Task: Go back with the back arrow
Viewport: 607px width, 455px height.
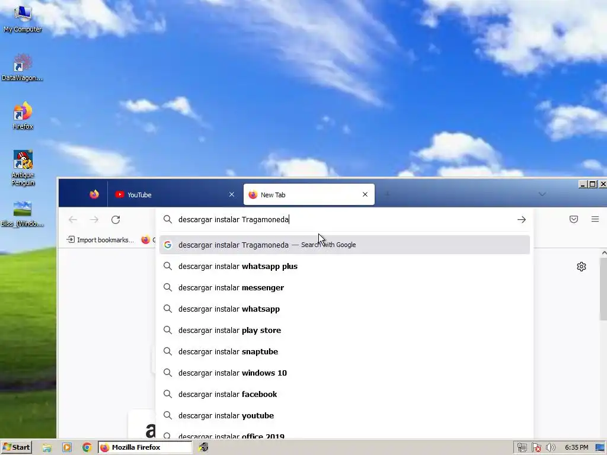Action: 73,220
